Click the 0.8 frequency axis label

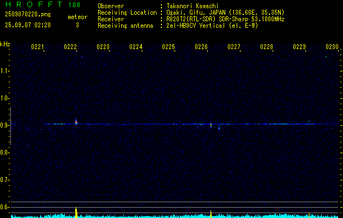coord(4,153)
